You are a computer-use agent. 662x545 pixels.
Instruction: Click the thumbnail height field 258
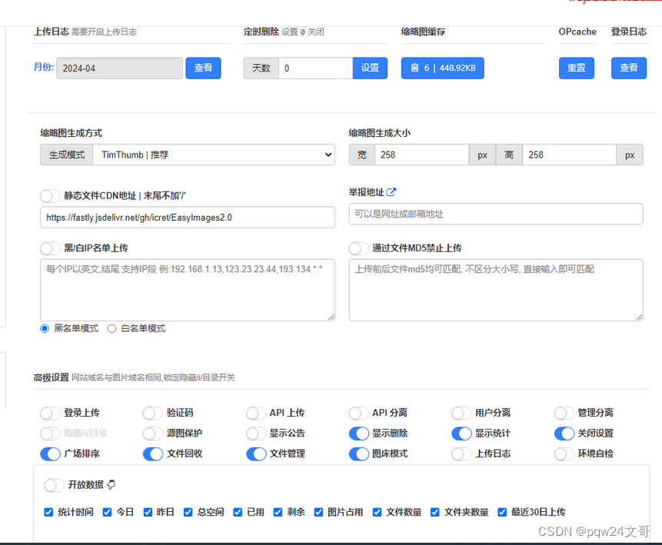569,155
